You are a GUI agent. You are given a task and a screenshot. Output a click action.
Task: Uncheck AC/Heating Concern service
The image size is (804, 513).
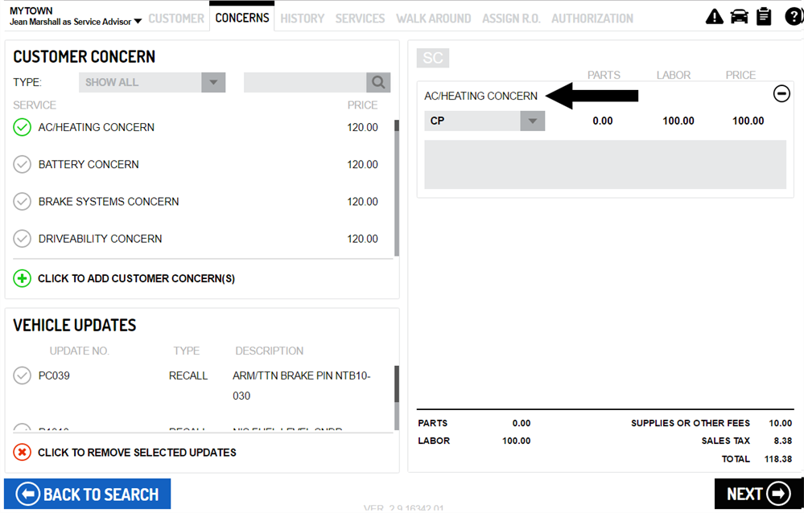(x=22, y=127)
